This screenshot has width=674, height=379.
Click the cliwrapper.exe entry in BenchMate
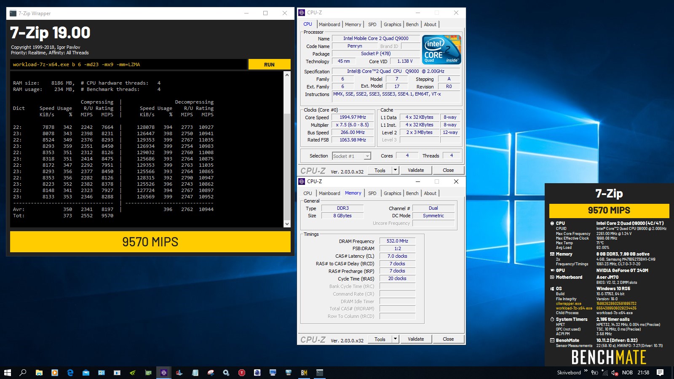pos(568,304)
